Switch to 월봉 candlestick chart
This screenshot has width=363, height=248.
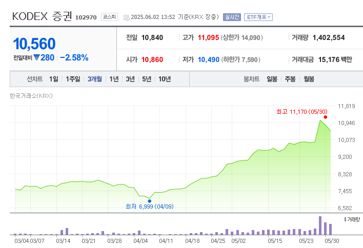309,79
